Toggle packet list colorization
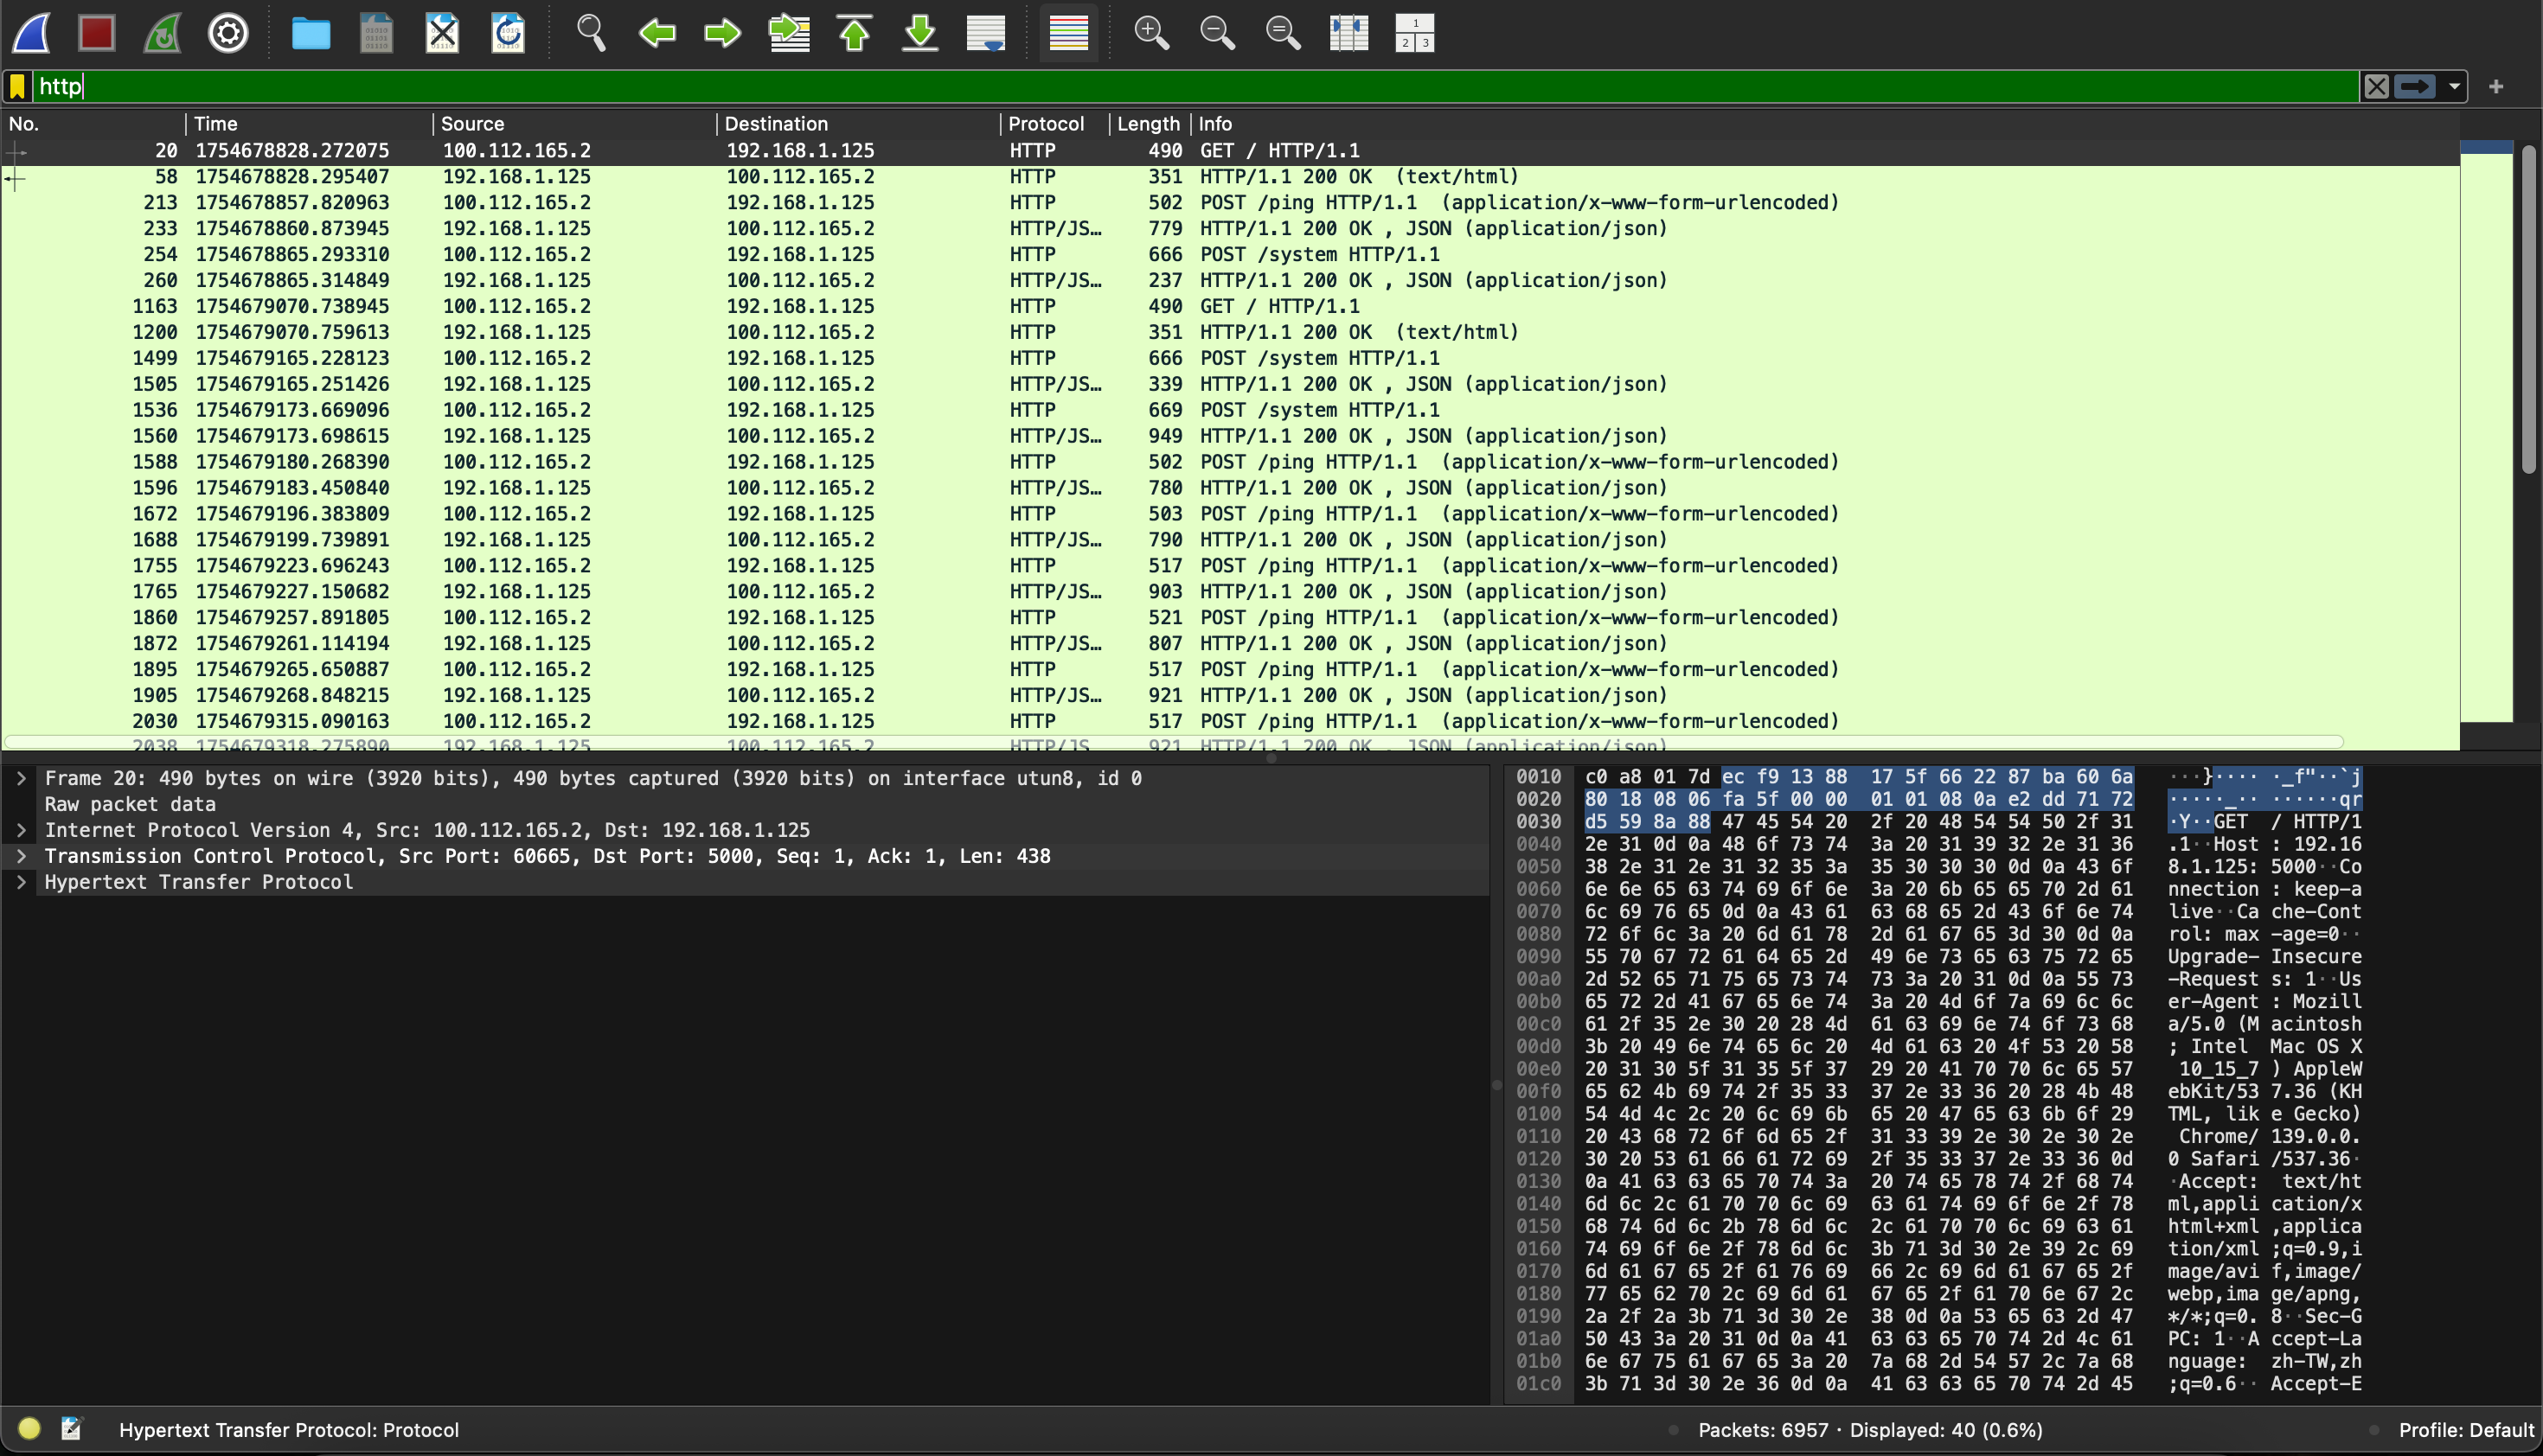Image resolution: width=2543 pixels, height=1456 pixels. coord(1068,33)
